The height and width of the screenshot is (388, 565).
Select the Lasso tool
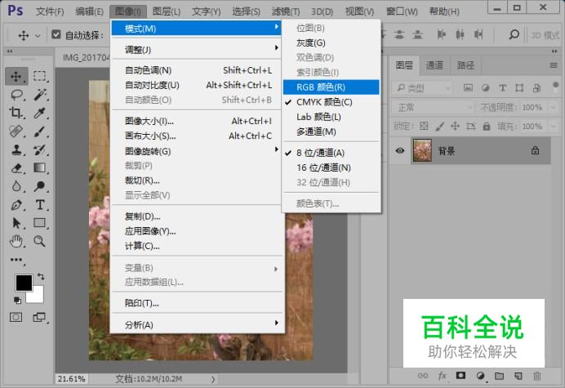click(x=16, y=95)
